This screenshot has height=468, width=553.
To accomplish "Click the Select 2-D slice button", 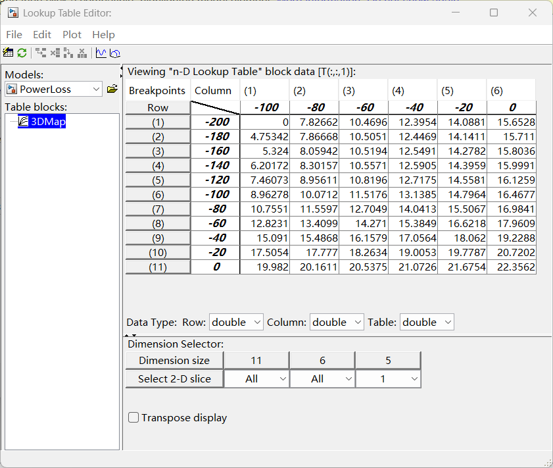I will 174,378.
